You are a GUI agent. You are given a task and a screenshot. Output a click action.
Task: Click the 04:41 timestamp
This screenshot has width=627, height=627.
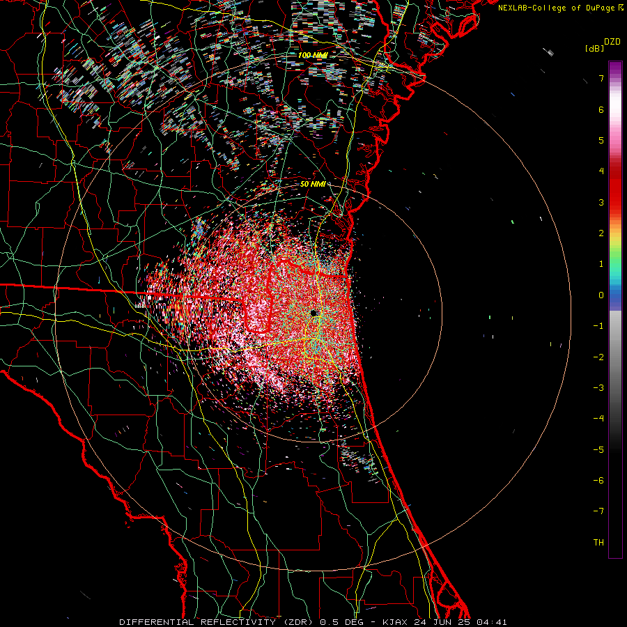pos(491,622)
